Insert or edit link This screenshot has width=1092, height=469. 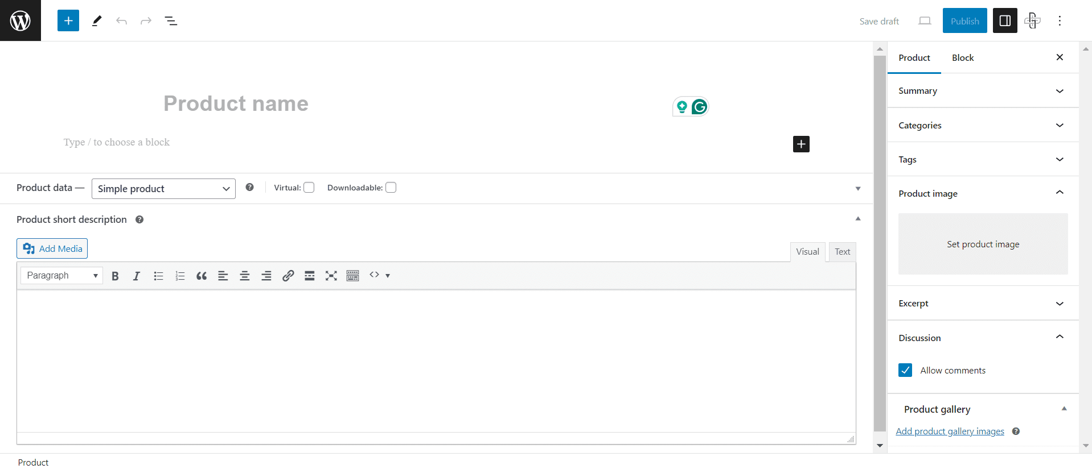(x=288, y=276)
